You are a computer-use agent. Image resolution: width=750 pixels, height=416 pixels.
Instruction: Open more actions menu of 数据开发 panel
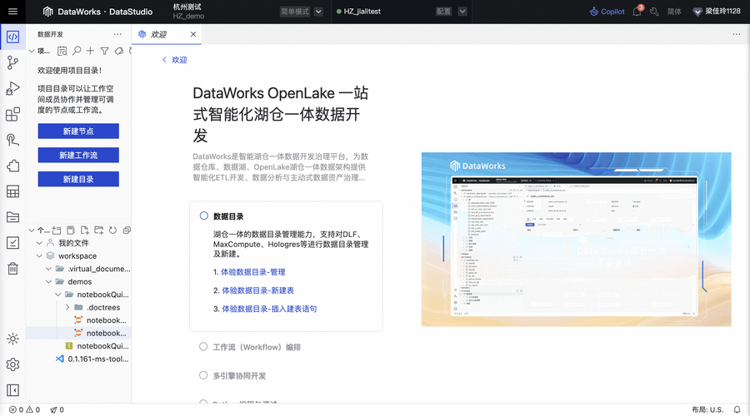point(117,34)
